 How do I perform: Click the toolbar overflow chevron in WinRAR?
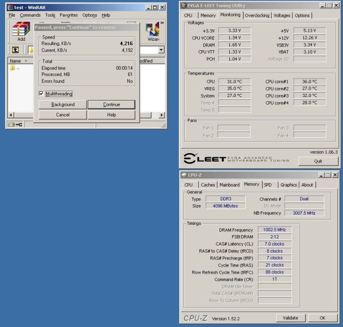point(162,23)
